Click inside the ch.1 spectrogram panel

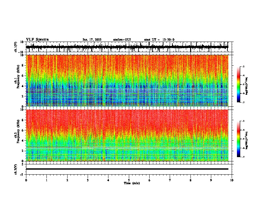(127, 81)
